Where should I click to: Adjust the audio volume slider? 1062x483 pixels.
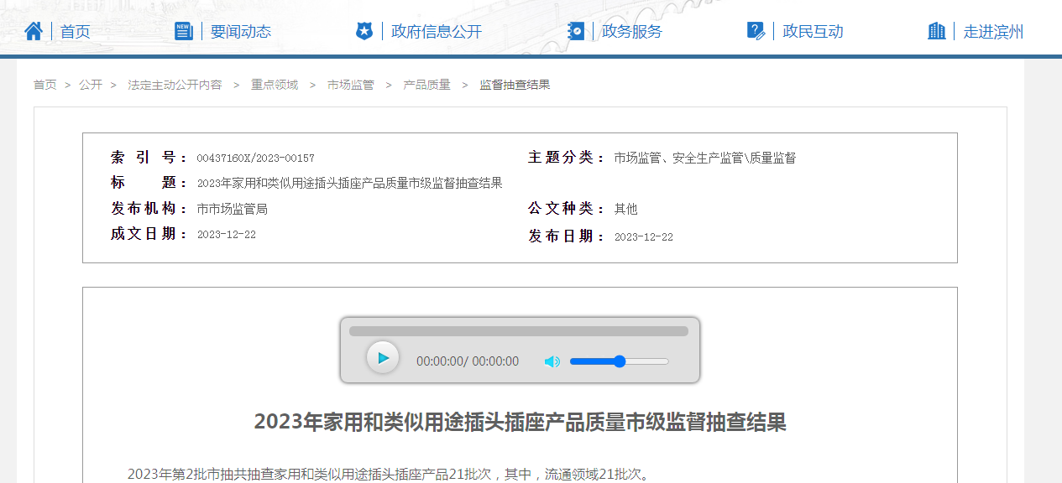click(619, 361)
